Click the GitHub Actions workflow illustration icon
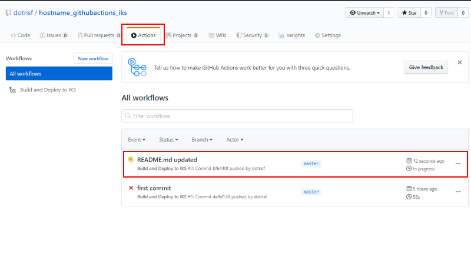 click(x=137, y=67)
